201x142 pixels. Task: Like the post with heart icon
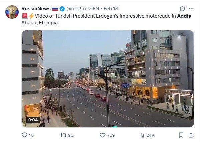click(103, 135)
